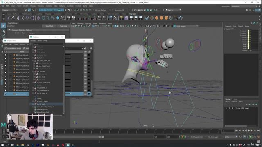Click the first snap magnet icon
The image size is (262, 147).
coord(75,10)
